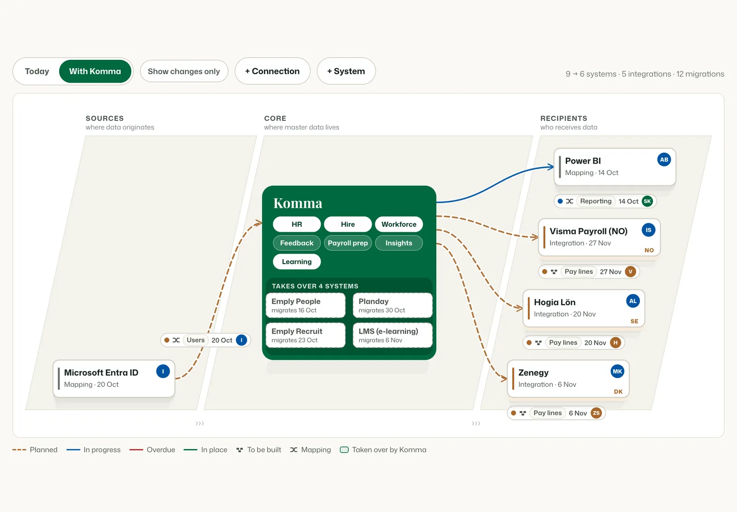
Task: Click the AB avatar on Power BI card
Action: tap(664, 160)
